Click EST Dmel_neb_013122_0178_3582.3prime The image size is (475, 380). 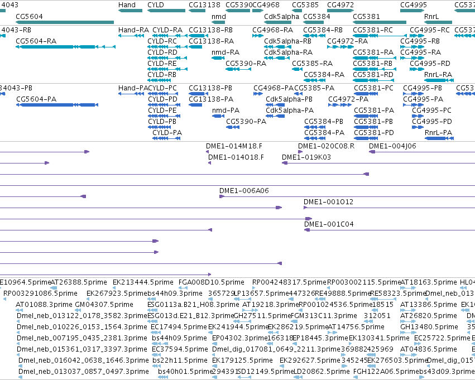82,316
